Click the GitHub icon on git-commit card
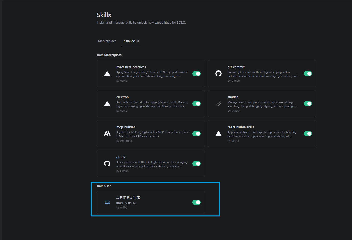The height and width of the screenshot is (240, 352). point(219,74)
